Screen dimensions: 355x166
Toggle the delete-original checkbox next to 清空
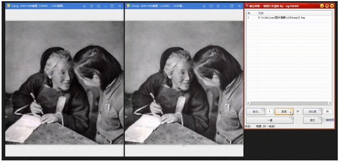tap(325, 120)
